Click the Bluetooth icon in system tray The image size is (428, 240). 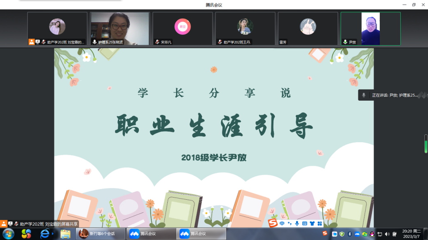349,234
